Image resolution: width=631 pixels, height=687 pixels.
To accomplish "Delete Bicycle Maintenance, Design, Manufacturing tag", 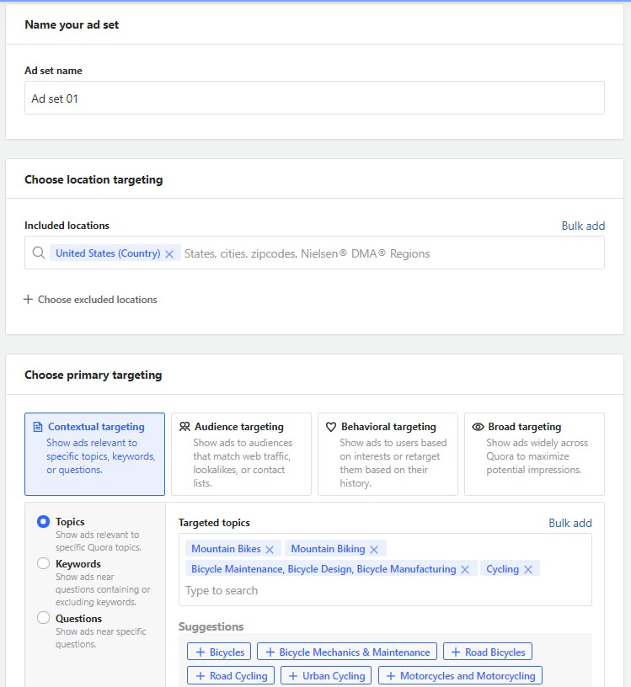I will [464, 569].
